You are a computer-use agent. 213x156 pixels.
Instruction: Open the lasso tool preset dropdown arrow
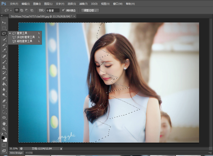coord(11,10)
